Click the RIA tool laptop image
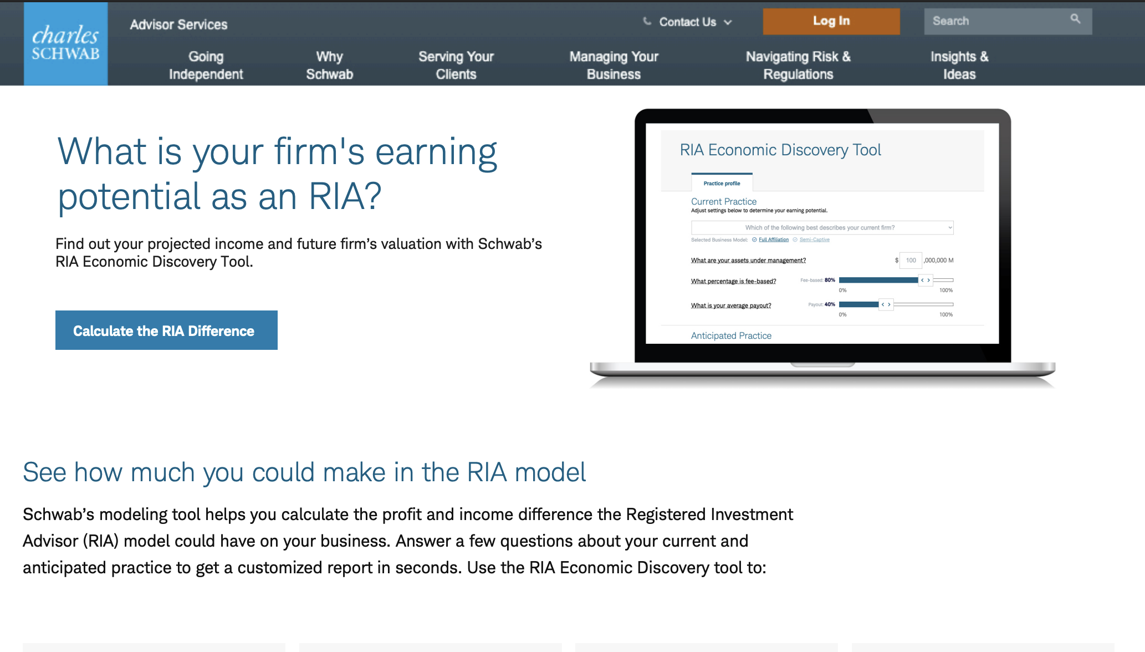Image resolution: width=1145 pixels, height=652 pixels. coord(822,248)
